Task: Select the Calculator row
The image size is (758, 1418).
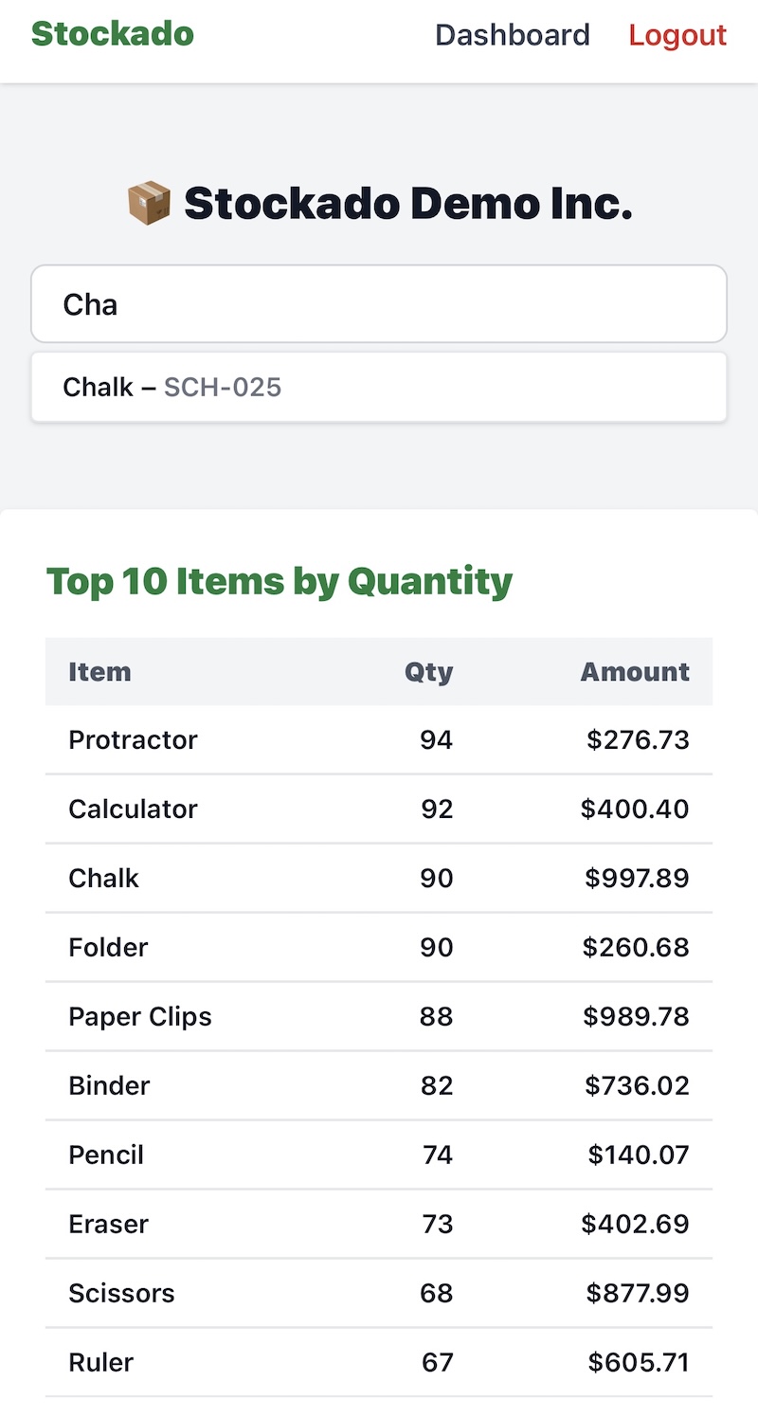Action: (x=379, y=809)
